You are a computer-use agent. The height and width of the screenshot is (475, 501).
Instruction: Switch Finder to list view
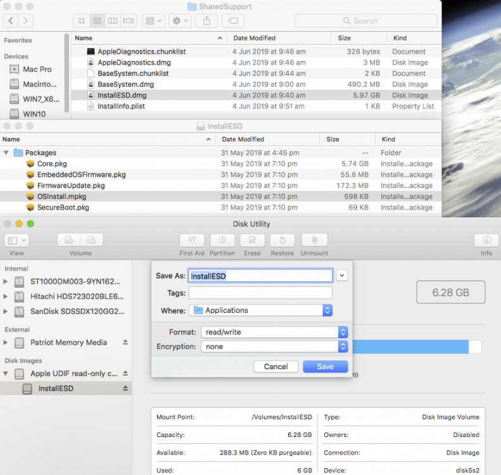(x=97, y=21)
